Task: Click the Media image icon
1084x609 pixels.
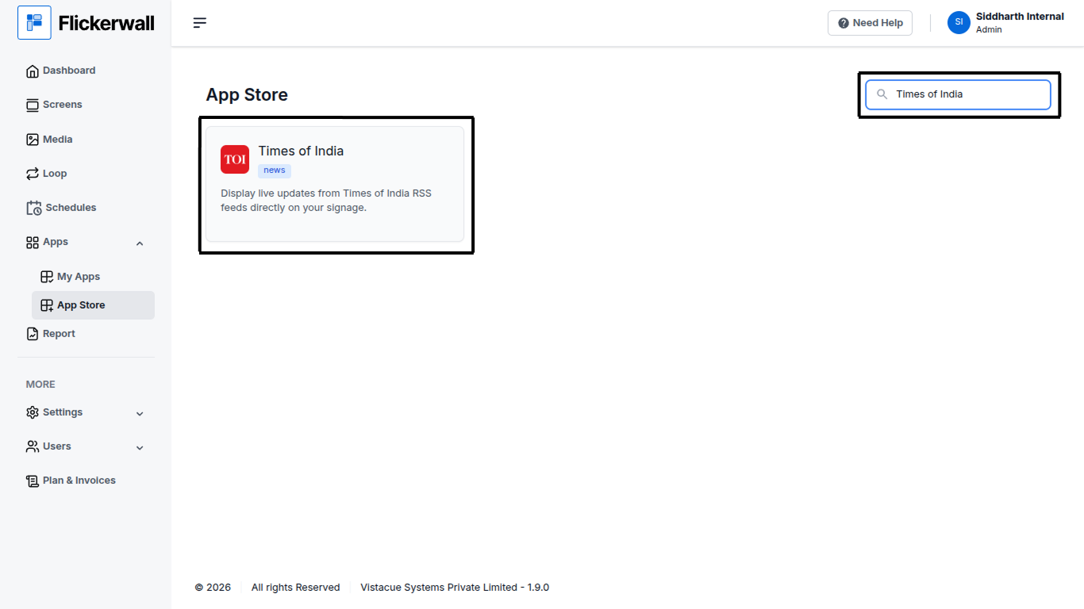Action: (33, 140)
